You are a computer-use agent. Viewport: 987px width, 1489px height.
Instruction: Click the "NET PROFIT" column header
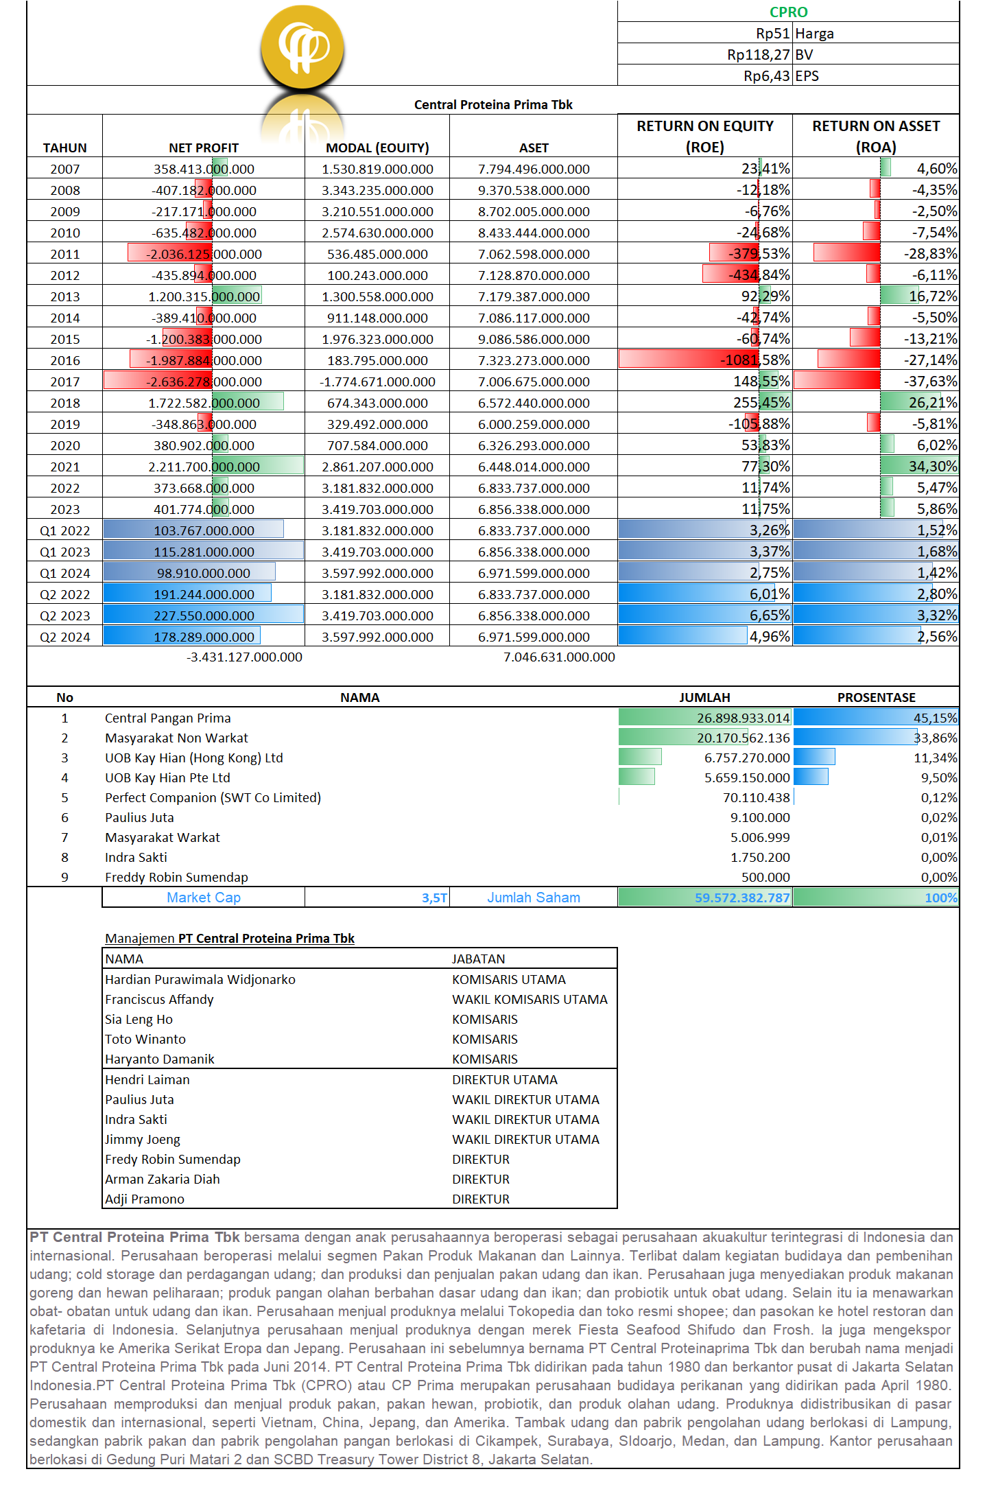tap(204, 148)
